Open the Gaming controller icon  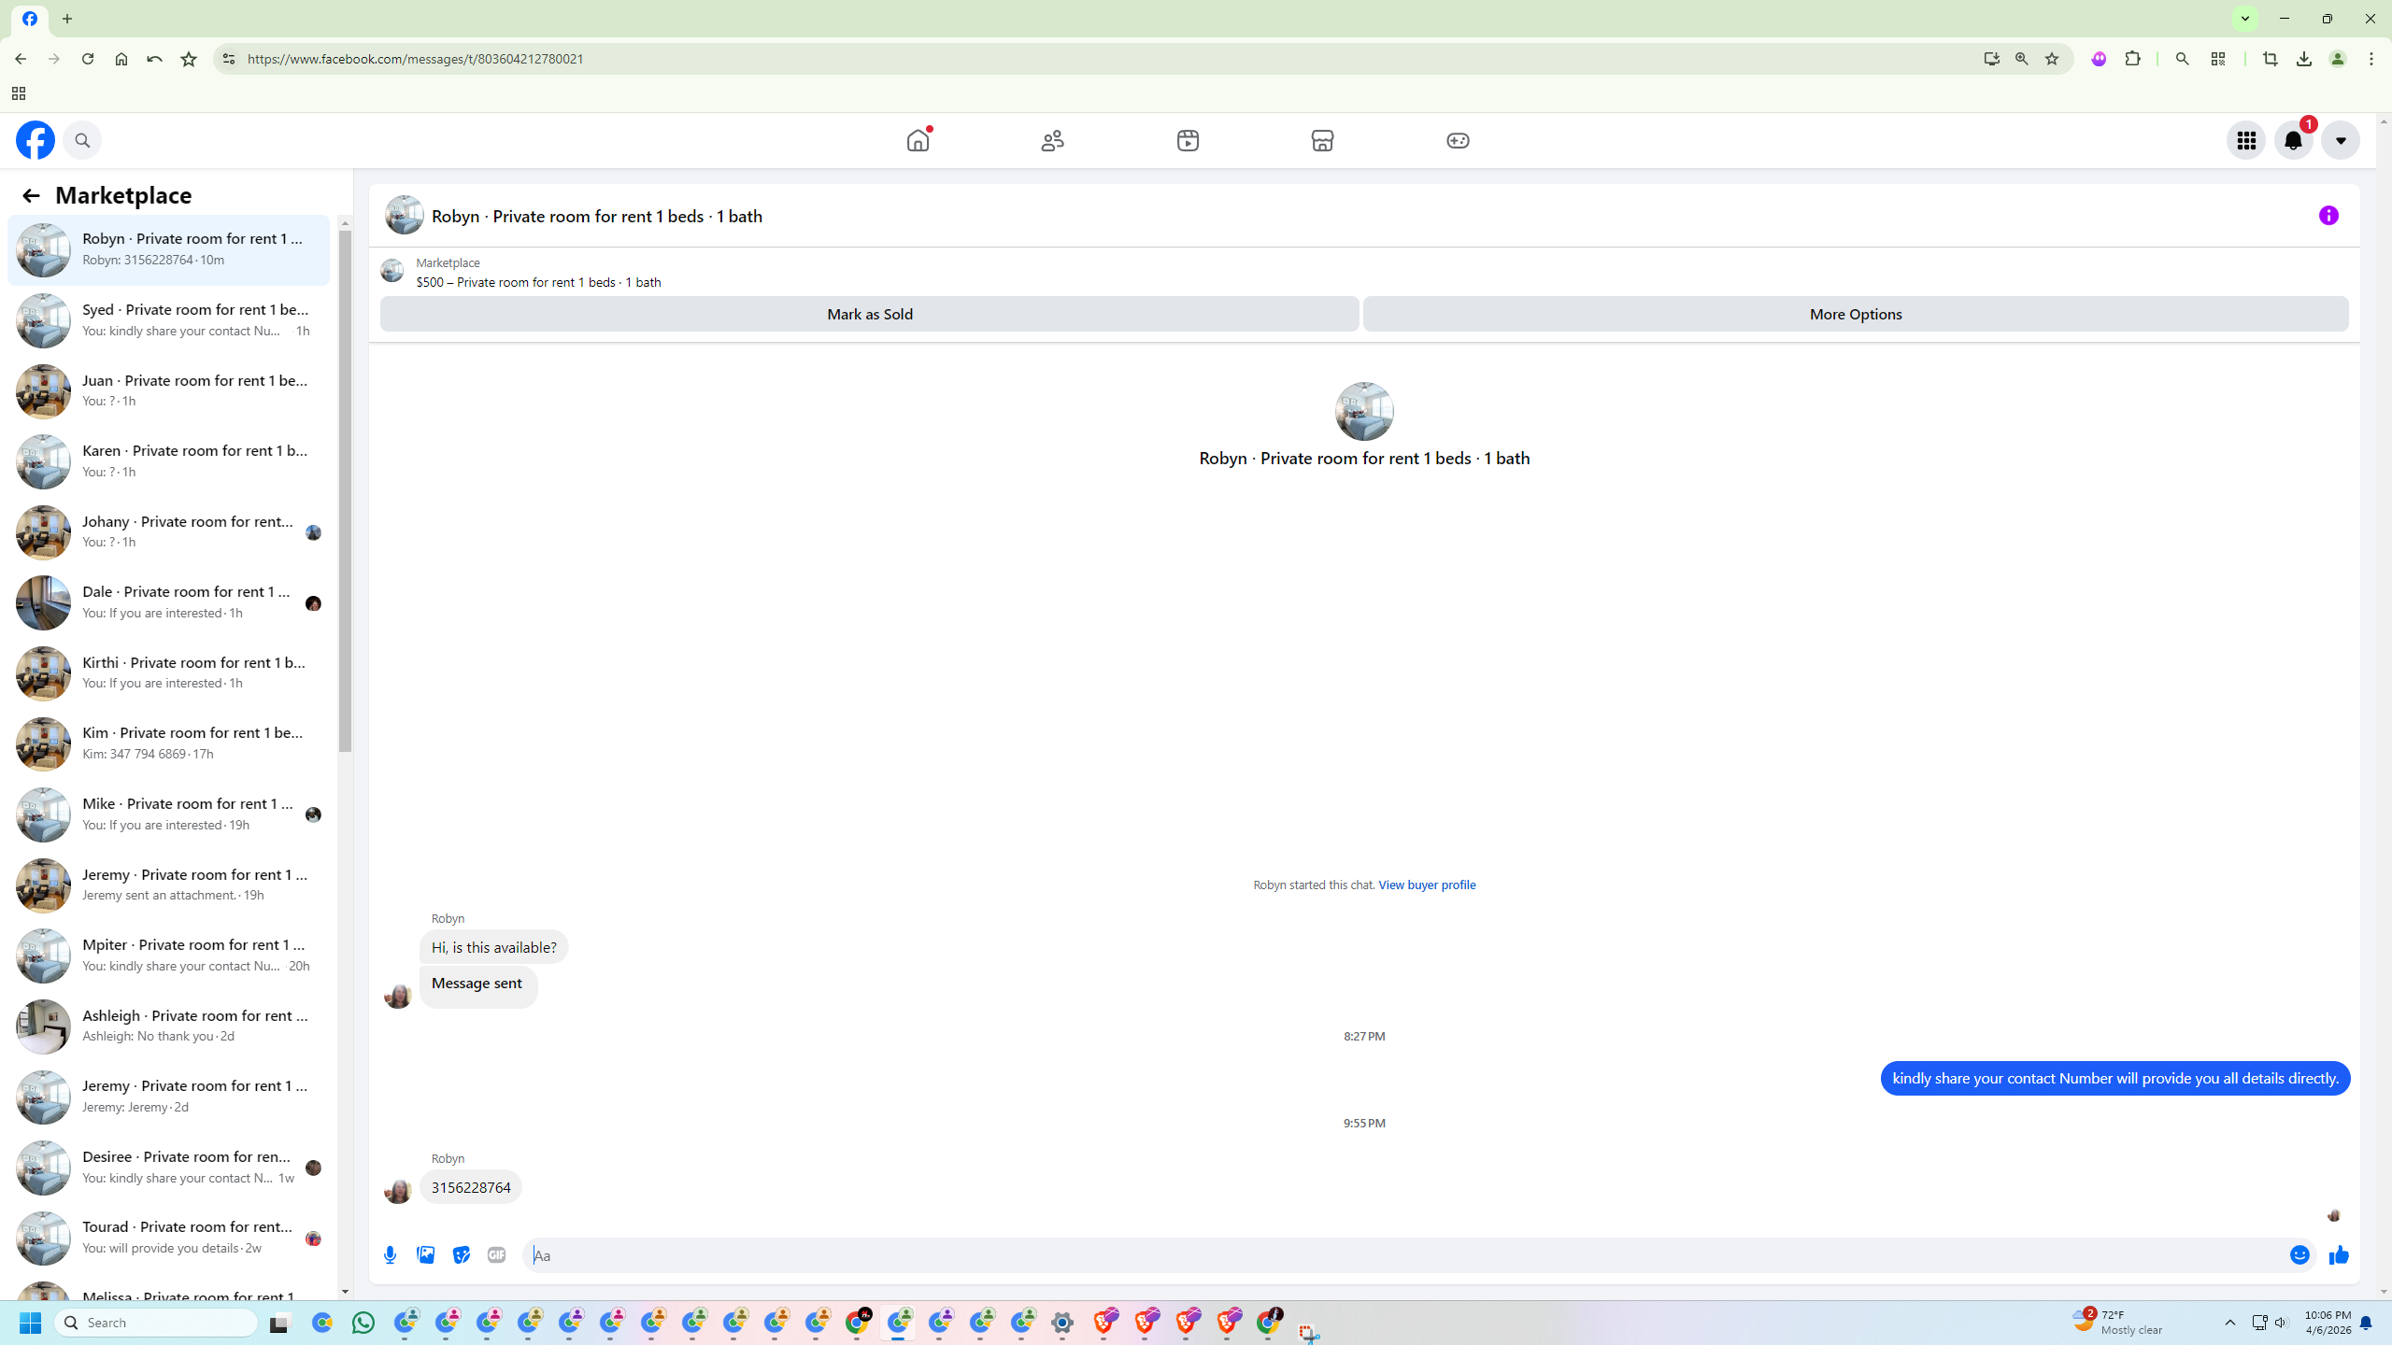[1458, 140]
